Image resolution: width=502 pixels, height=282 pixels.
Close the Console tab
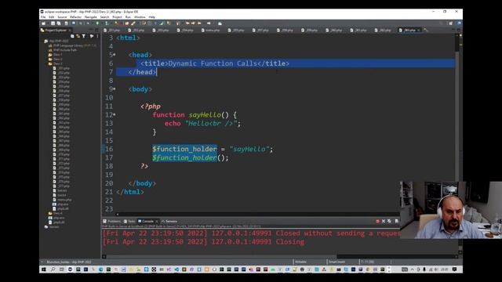(157, 221)
